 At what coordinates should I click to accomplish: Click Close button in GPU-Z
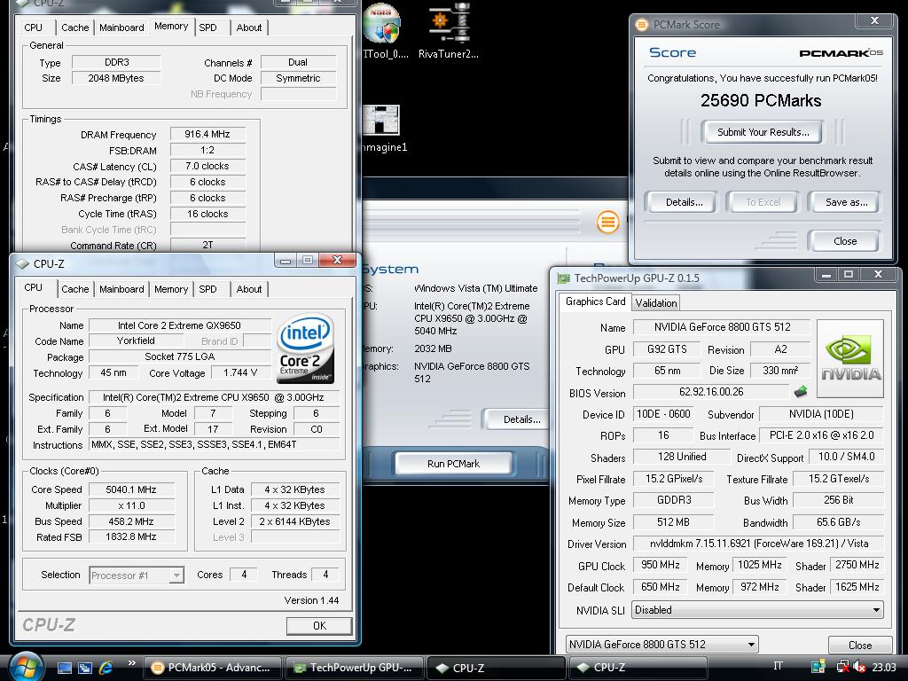click(x=860, y=646)
